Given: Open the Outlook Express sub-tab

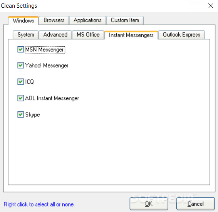Looking at the screenshot, I should (x=181, y=35).
